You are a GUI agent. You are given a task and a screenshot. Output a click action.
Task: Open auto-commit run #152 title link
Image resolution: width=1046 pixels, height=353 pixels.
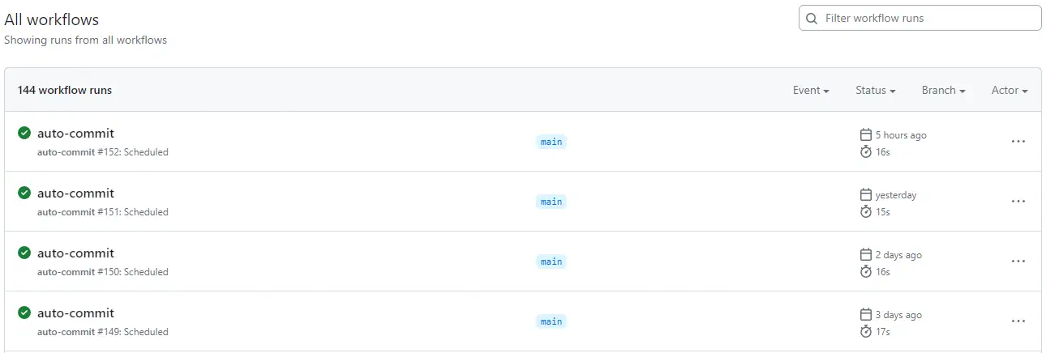75,134
